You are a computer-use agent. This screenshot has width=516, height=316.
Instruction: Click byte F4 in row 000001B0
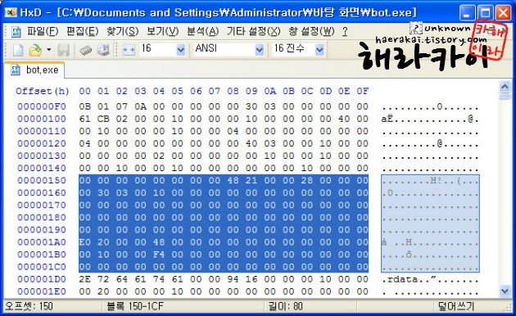159,255
